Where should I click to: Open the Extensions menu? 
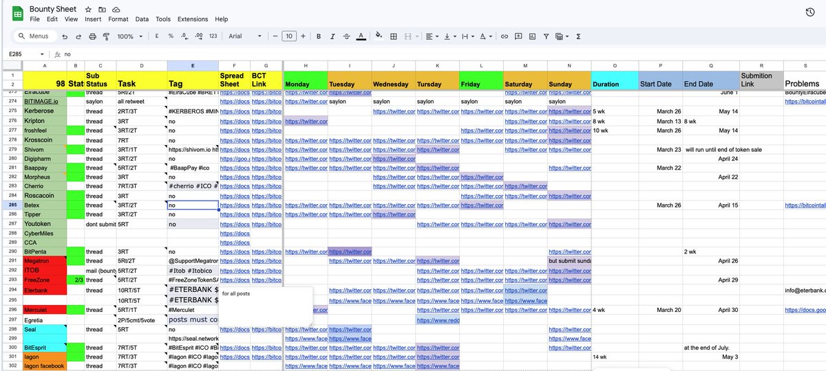point(193,19)
